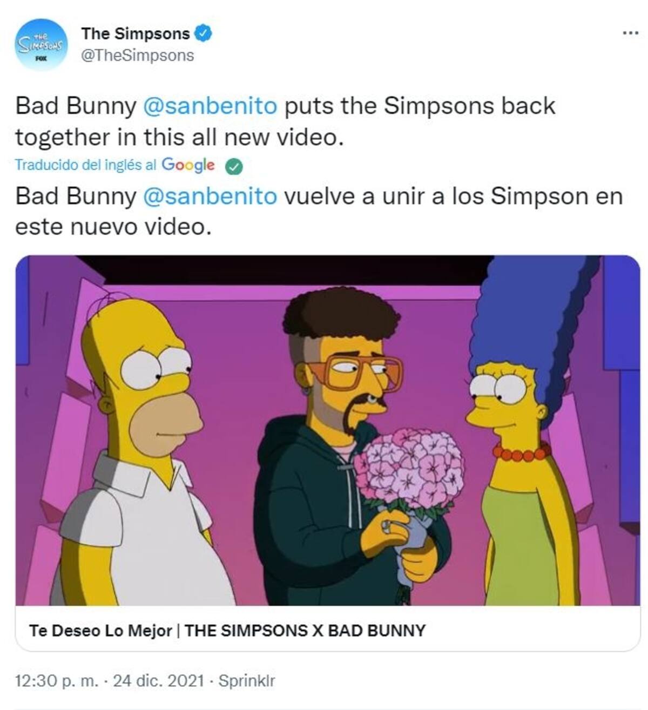Screen dimensions: 648x710
Task: Click the Google logo in translation line
Action: coord(188,165)
